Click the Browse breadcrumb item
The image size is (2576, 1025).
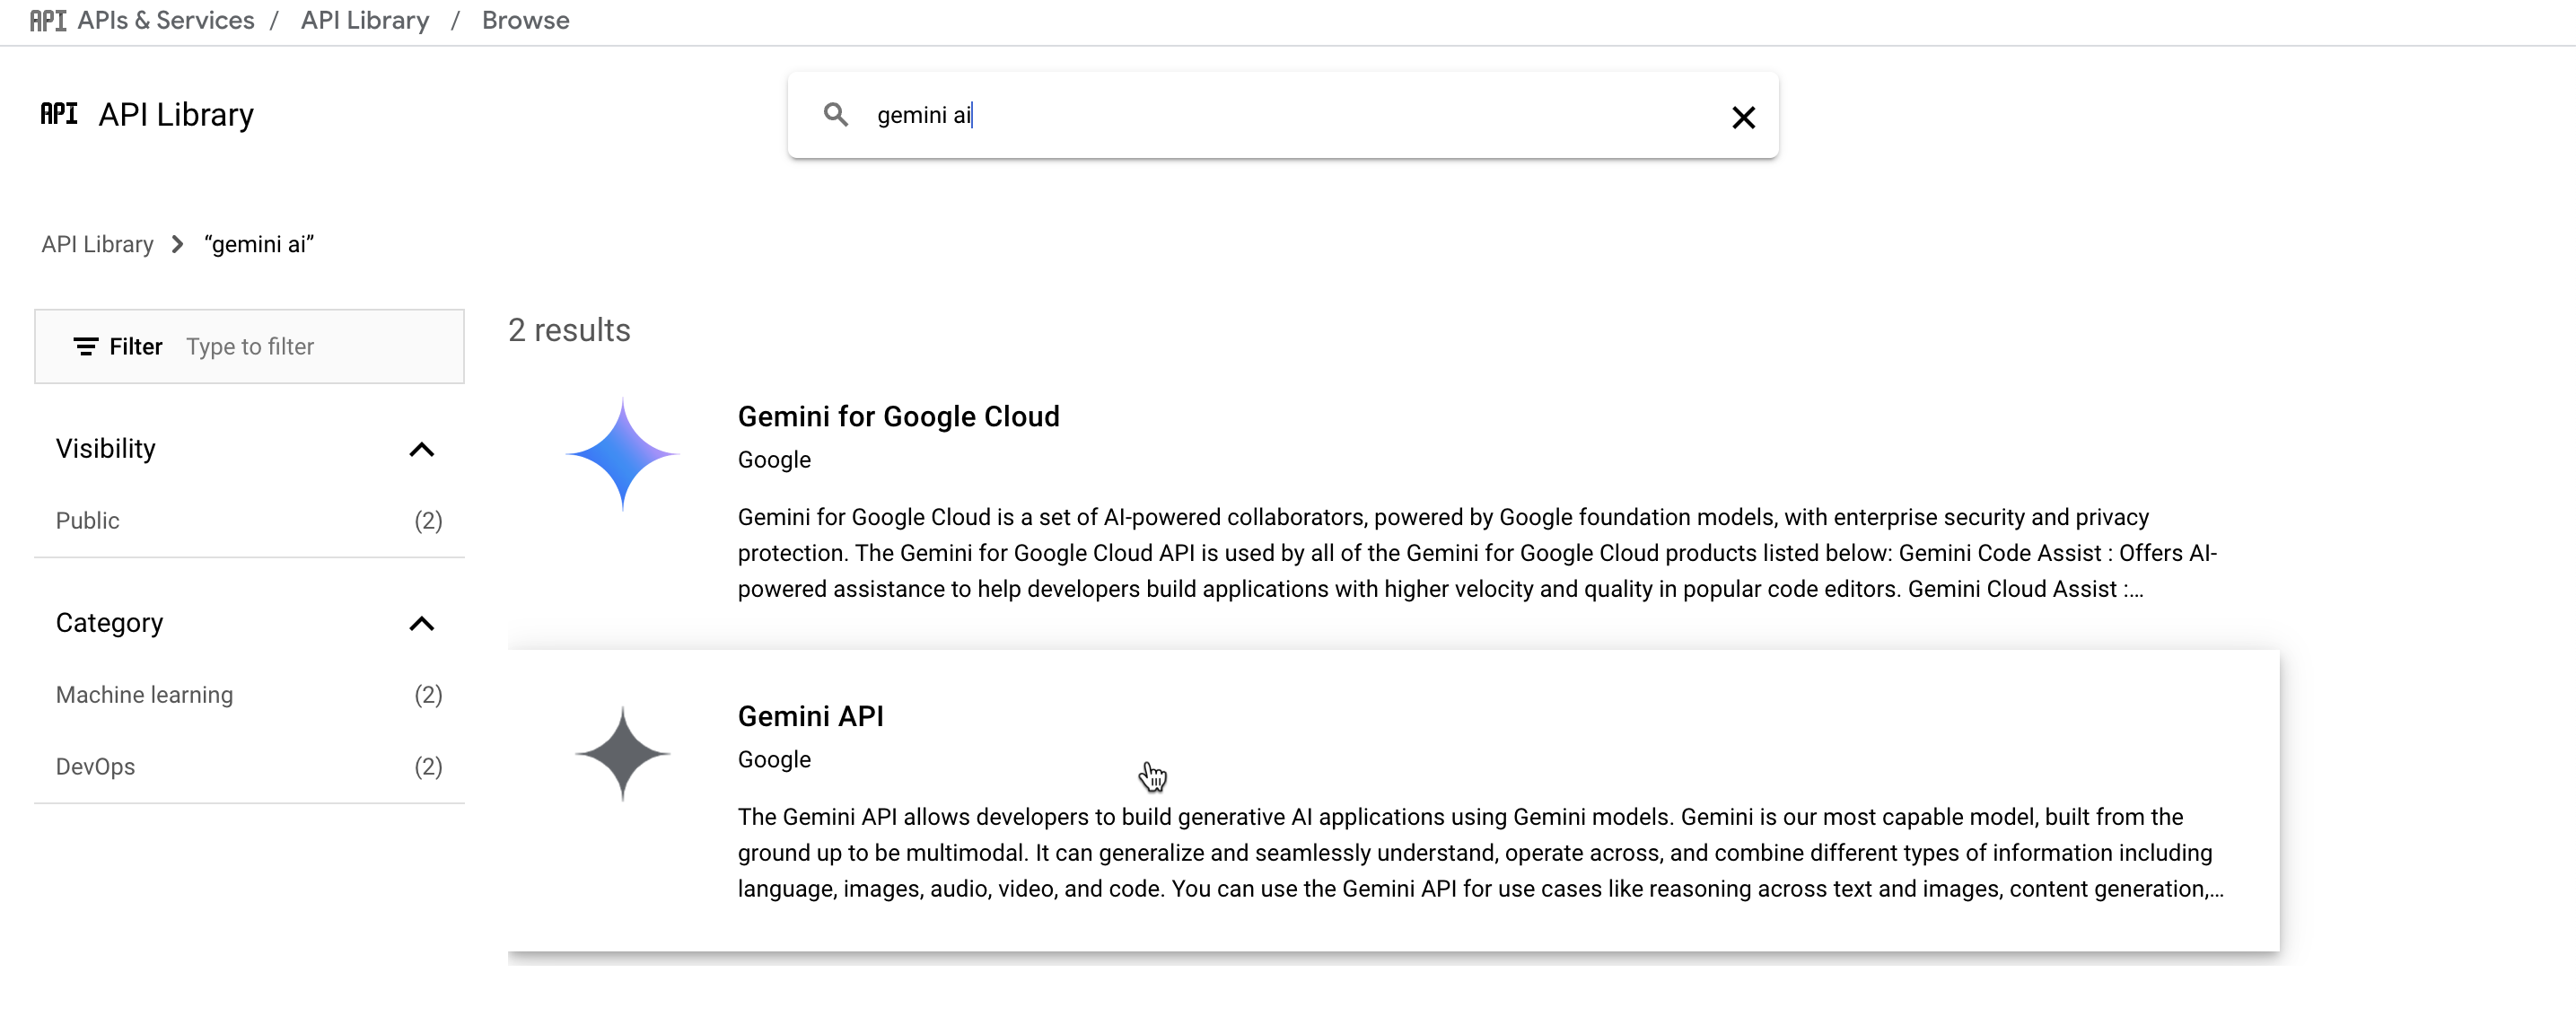(x=526, y=21)
